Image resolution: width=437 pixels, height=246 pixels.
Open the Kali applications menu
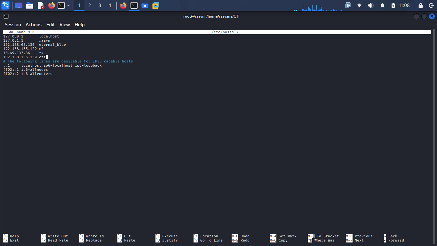pos(5,5)
